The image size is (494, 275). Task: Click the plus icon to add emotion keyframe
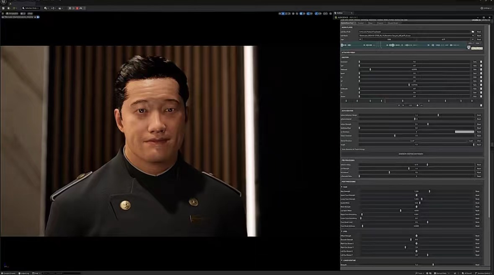[x=417, y=105]
